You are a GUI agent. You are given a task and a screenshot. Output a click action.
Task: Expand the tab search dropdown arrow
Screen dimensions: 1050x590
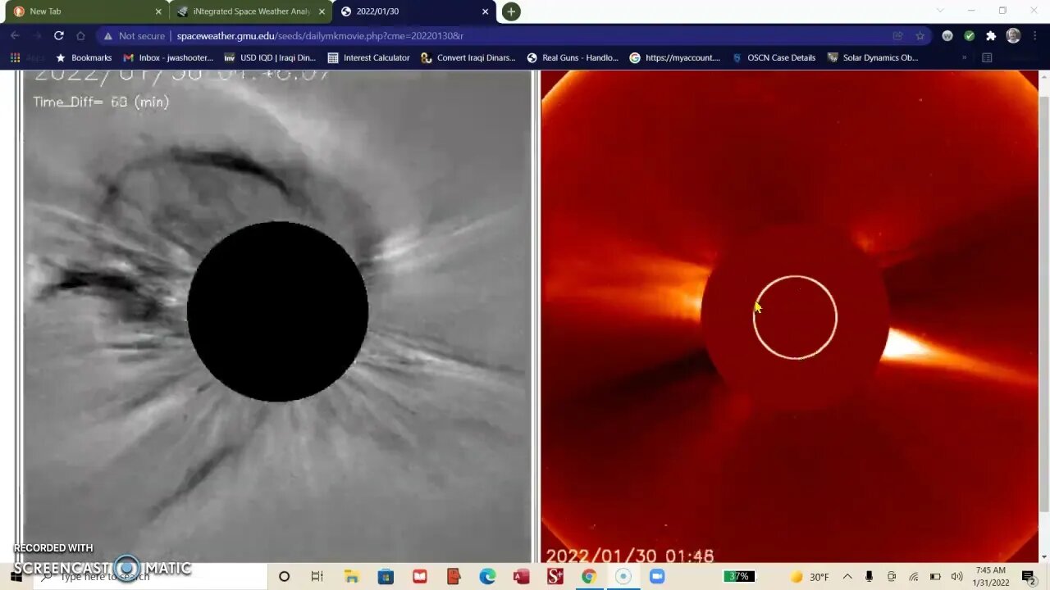tap(940, 11)
